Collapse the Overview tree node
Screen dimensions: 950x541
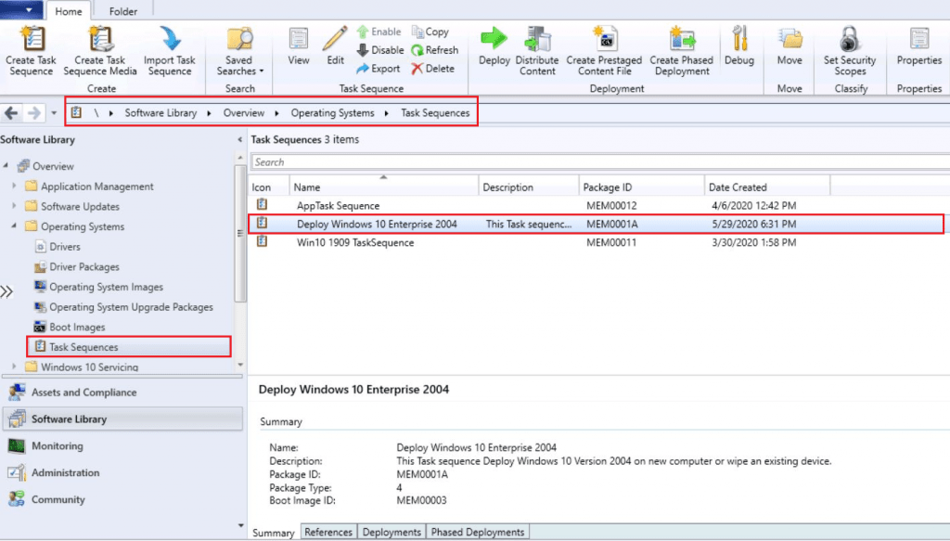point(6,165)
